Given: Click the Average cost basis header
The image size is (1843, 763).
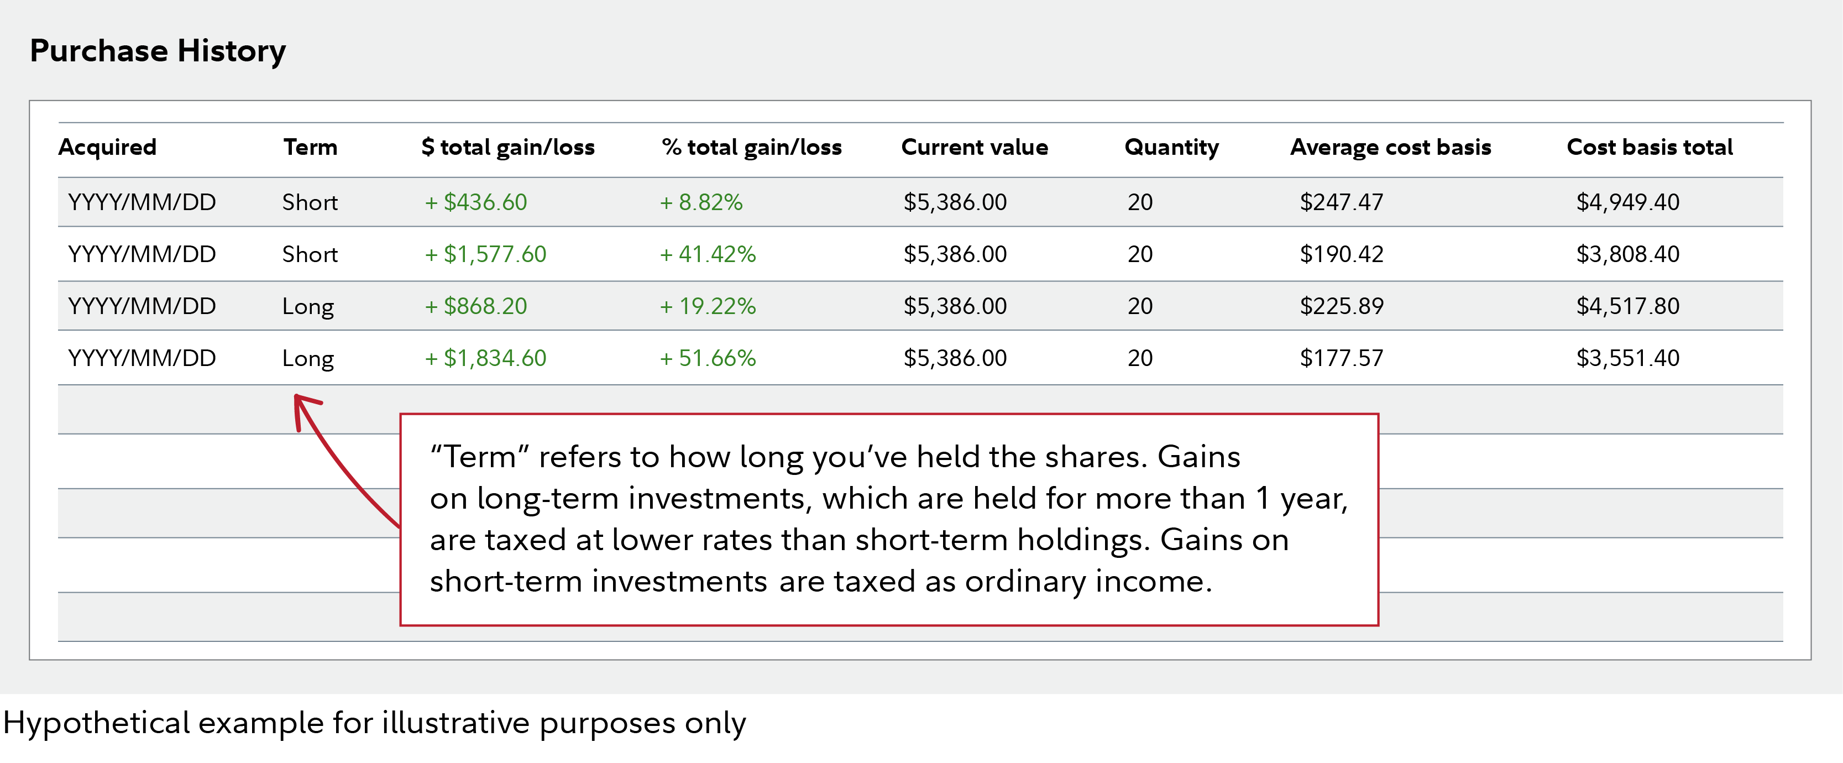Looking at the screenshot, I should [1390, 148].
